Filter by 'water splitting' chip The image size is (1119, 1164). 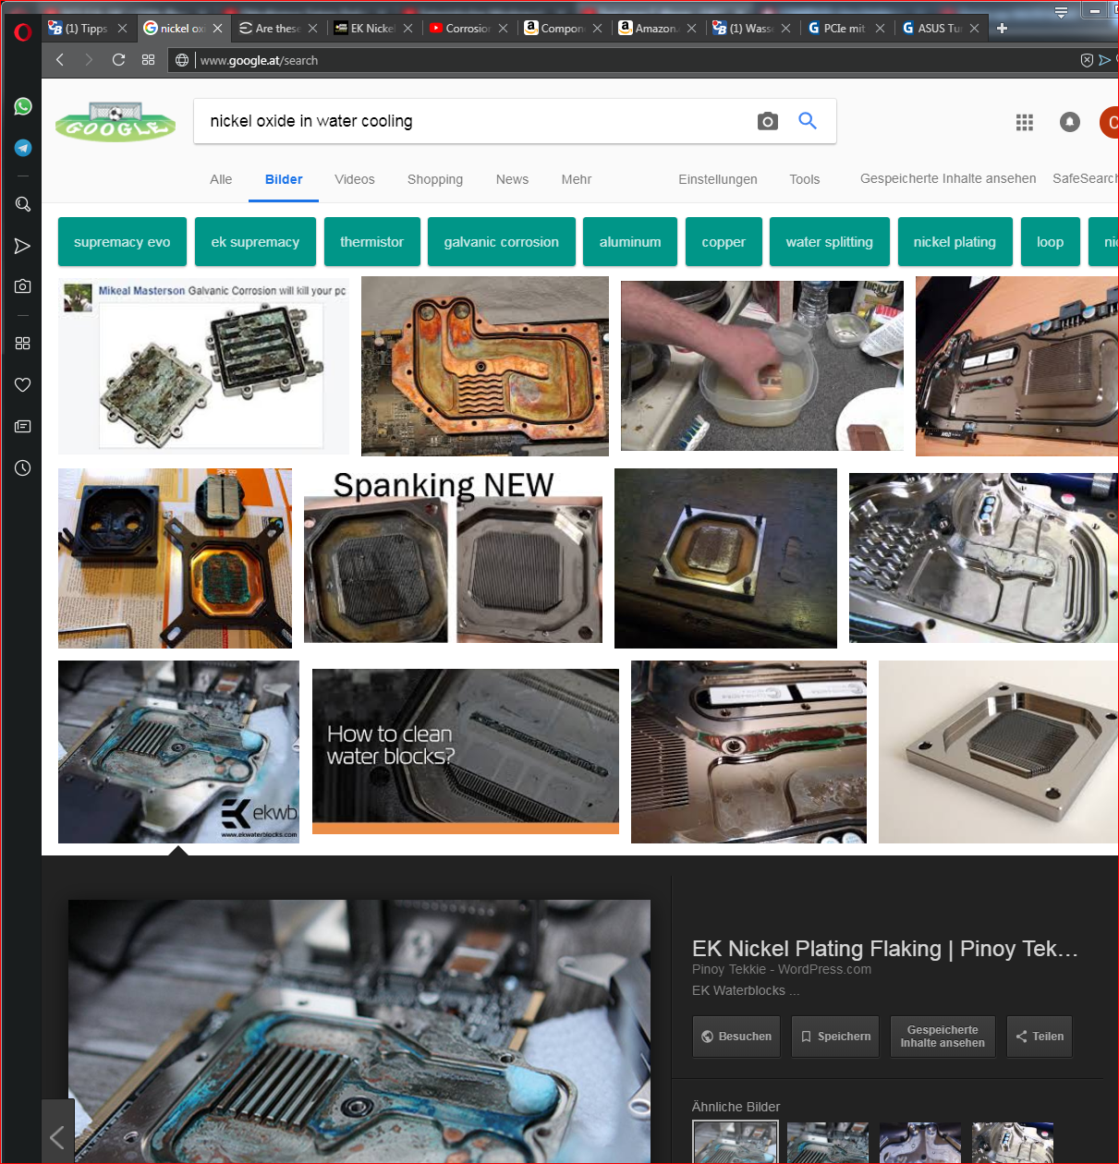point(830,242)
